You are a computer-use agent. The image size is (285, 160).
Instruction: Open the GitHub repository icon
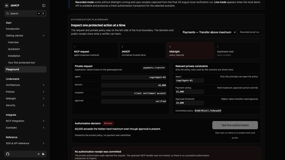[8, 154]
